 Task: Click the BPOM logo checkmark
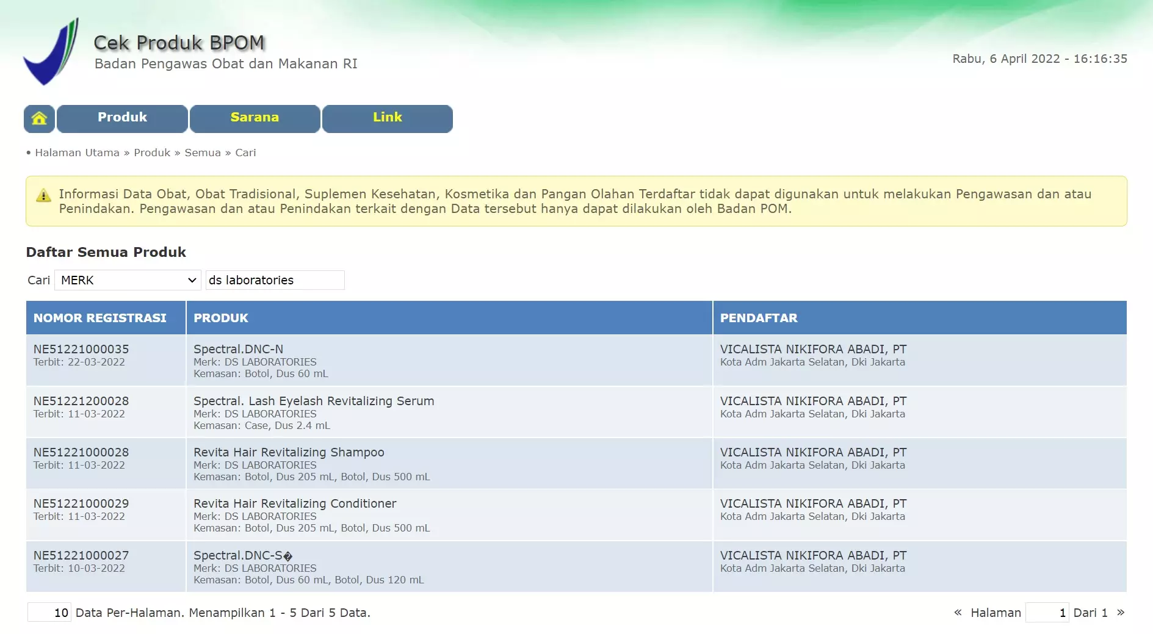point(51,51)
